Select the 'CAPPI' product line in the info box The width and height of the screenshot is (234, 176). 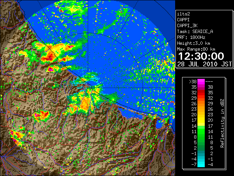183,20
